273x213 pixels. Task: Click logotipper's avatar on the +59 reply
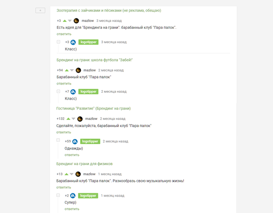coord(75,141)
